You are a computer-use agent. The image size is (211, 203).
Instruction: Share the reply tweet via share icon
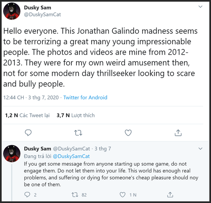tap(171, 195)
